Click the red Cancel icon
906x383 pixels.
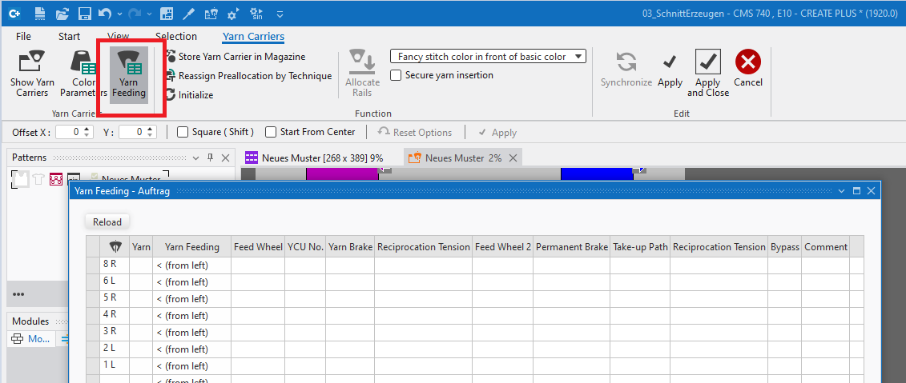pos(747,62)
